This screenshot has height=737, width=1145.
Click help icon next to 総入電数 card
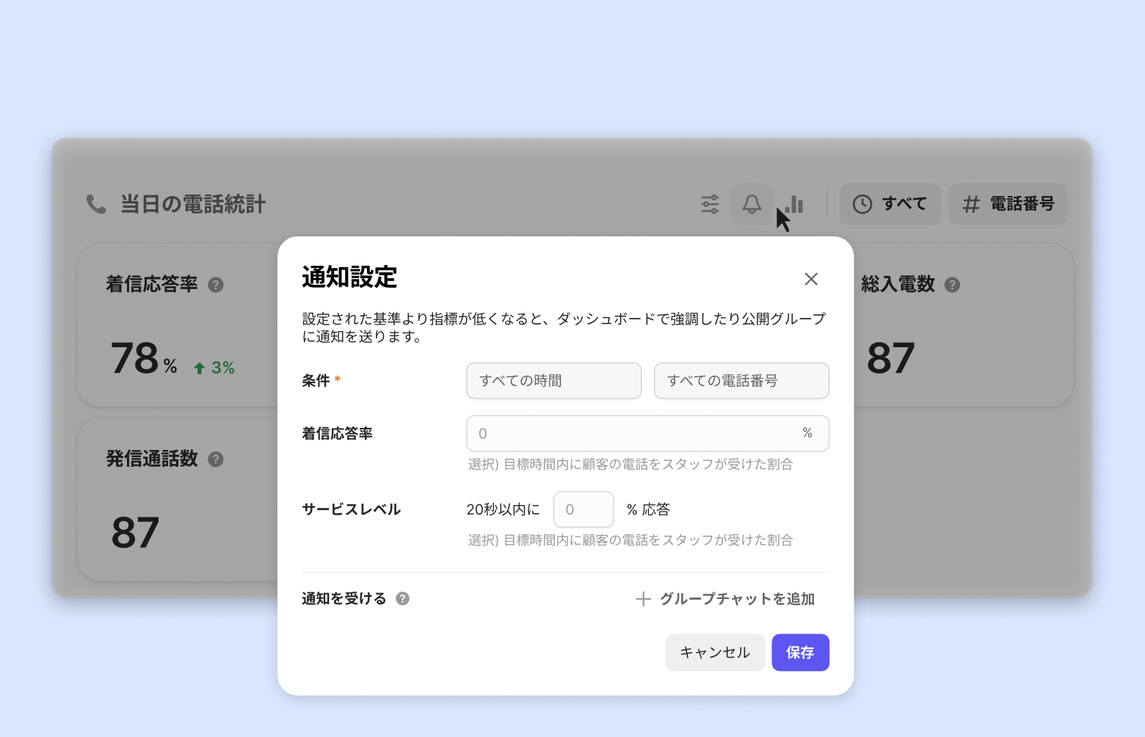952,285
